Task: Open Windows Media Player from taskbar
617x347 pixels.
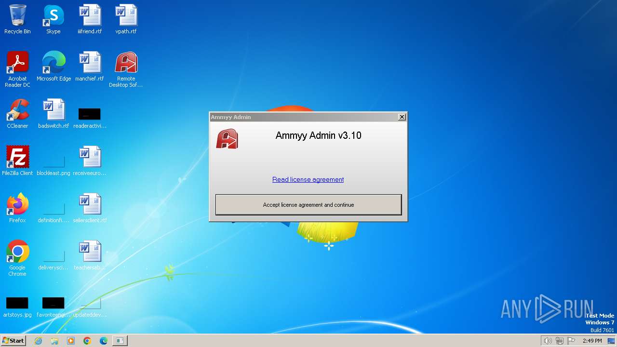Action: coord(71,341)
